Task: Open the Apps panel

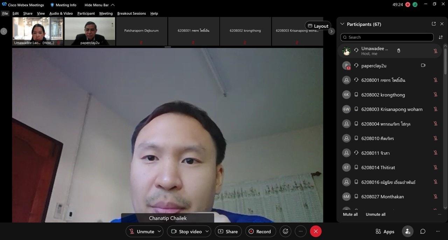Action: pyautogui.click(x=385, y=232)
